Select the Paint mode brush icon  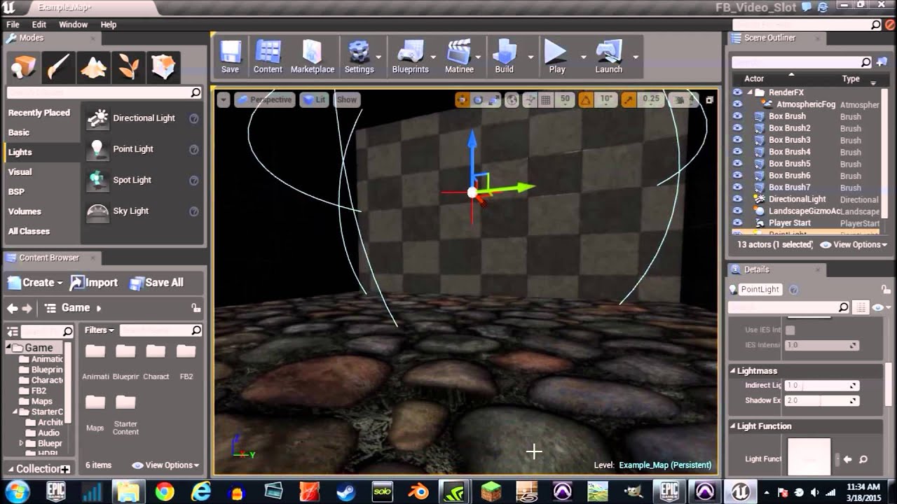click(59, 67)
